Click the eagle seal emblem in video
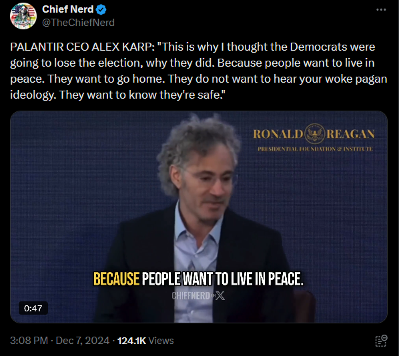Screen dimensions: 399x356 pos(314,134)
